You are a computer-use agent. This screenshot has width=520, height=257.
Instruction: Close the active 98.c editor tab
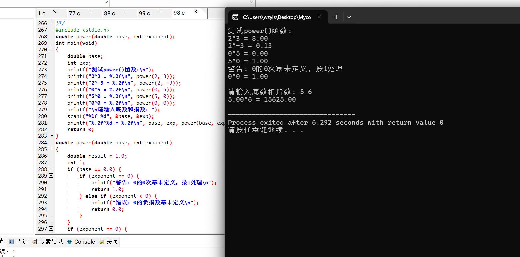(195, 12)
